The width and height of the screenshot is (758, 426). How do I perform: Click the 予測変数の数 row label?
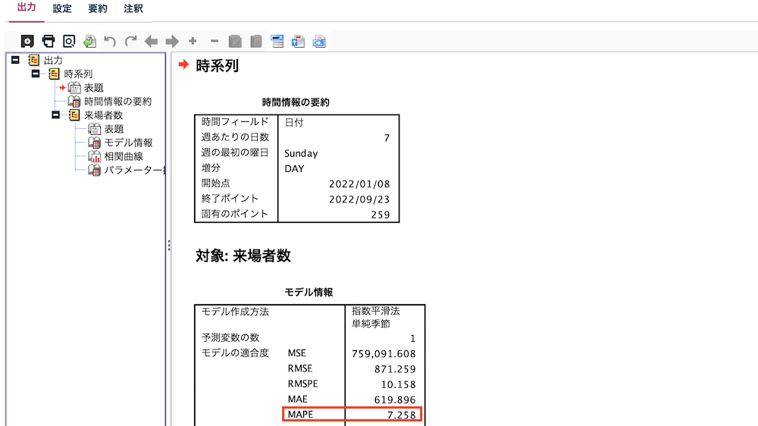[x=230, y=337]
